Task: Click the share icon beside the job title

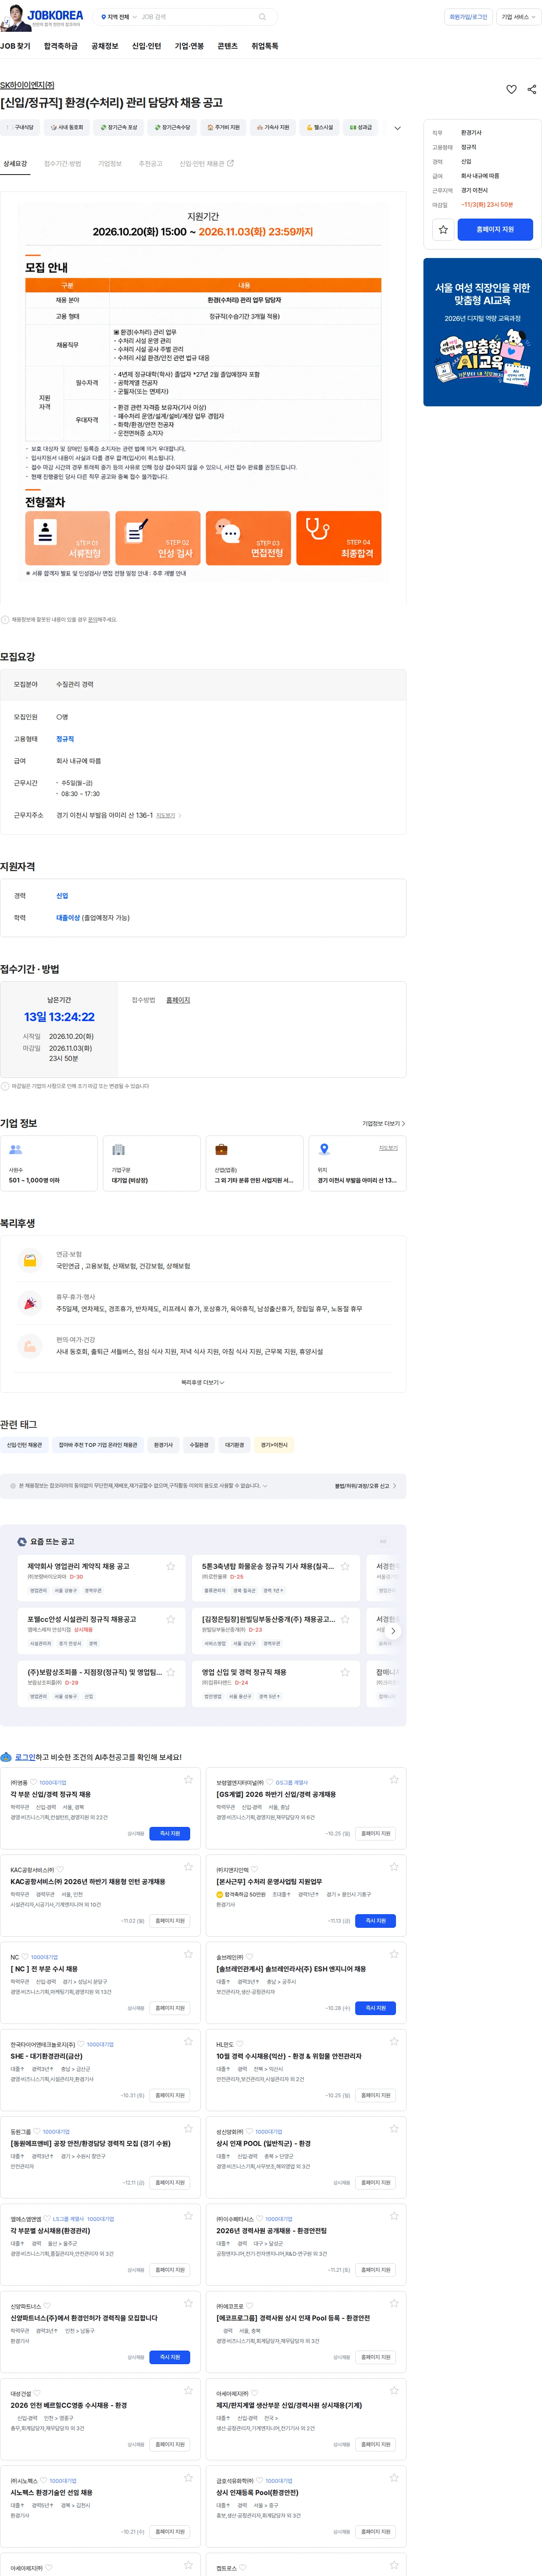Action: (531, 89)
